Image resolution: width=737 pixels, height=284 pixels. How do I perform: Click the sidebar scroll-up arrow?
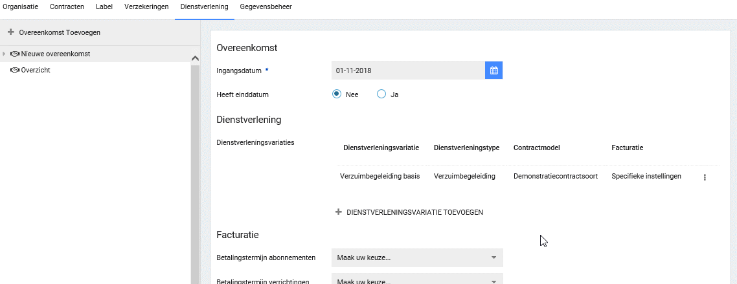(x=195, y=58)
